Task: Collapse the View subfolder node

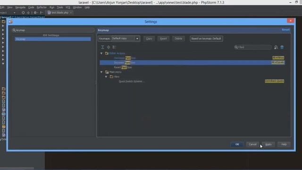Action: (106, 76)
